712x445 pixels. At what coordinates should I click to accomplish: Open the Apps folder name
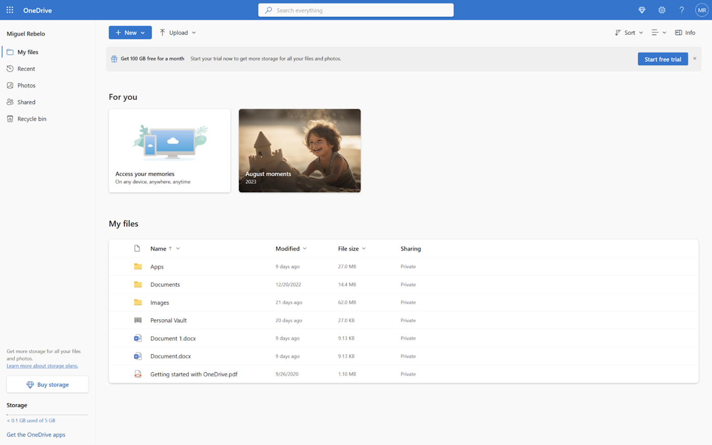tap(157, 267)
